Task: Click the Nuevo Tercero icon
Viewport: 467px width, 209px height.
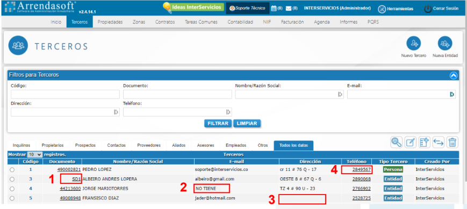Action: click(x=413, y=43)
